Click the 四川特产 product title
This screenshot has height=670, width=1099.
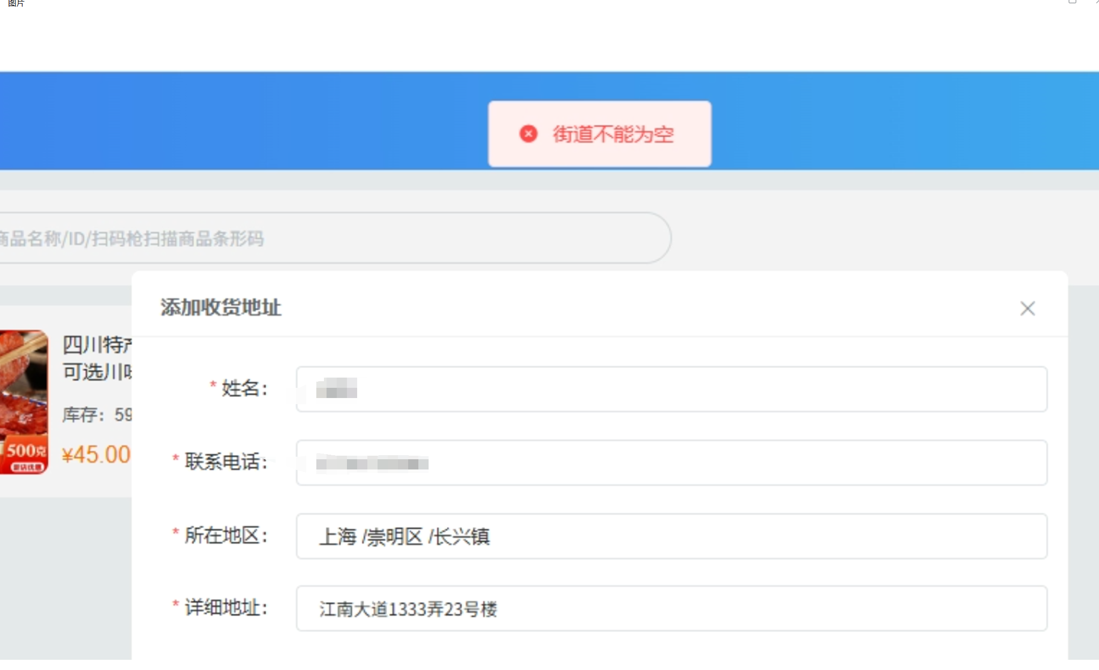pos(97,345)
